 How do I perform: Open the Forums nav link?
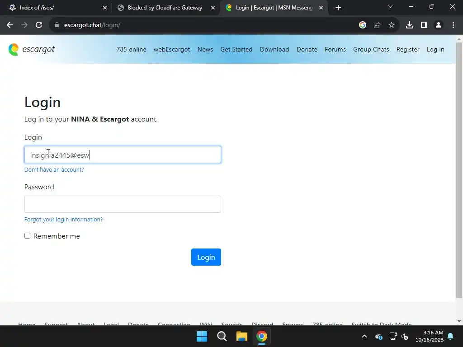point(335,49)
